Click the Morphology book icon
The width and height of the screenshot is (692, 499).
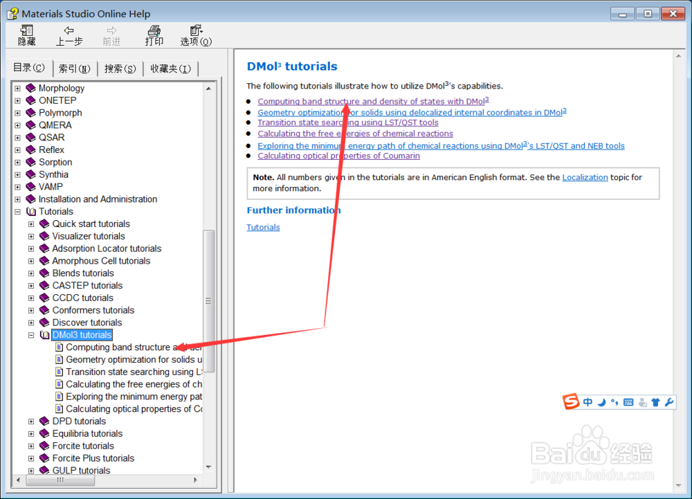(30, 88)
